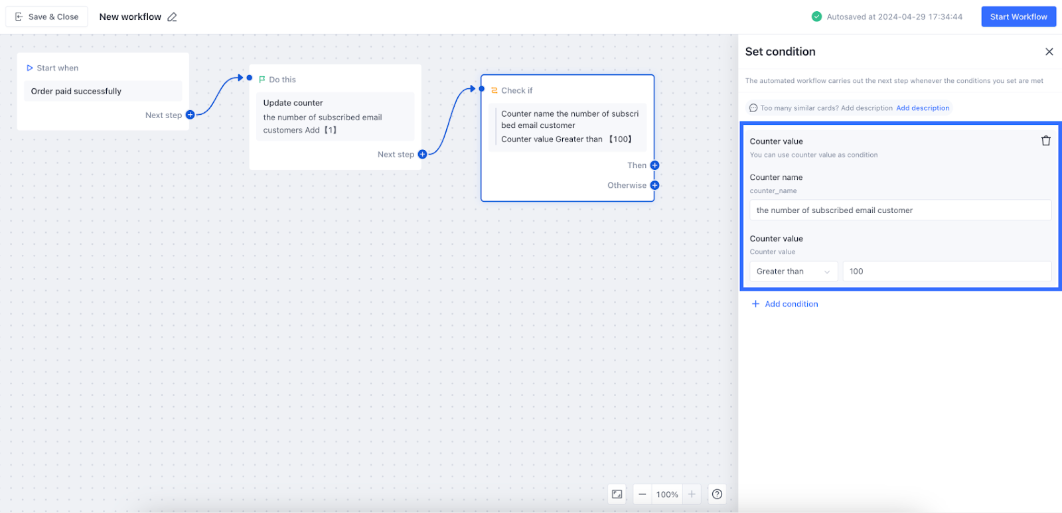Click the pencil icon to rename workflow
Screen dimensions: 1062x513
coord(173,17)
